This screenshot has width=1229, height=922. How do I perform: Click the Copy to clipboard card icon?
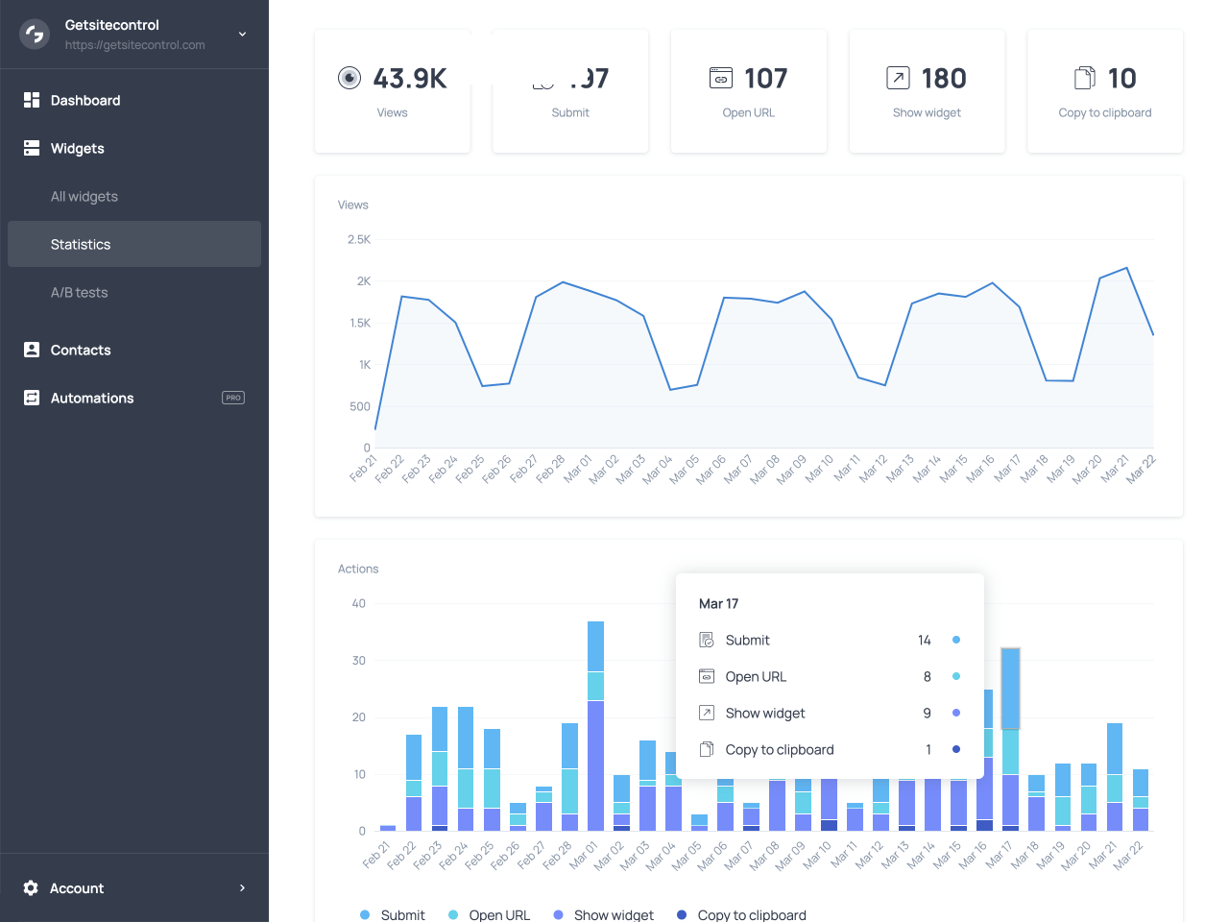click(1084, 78)
